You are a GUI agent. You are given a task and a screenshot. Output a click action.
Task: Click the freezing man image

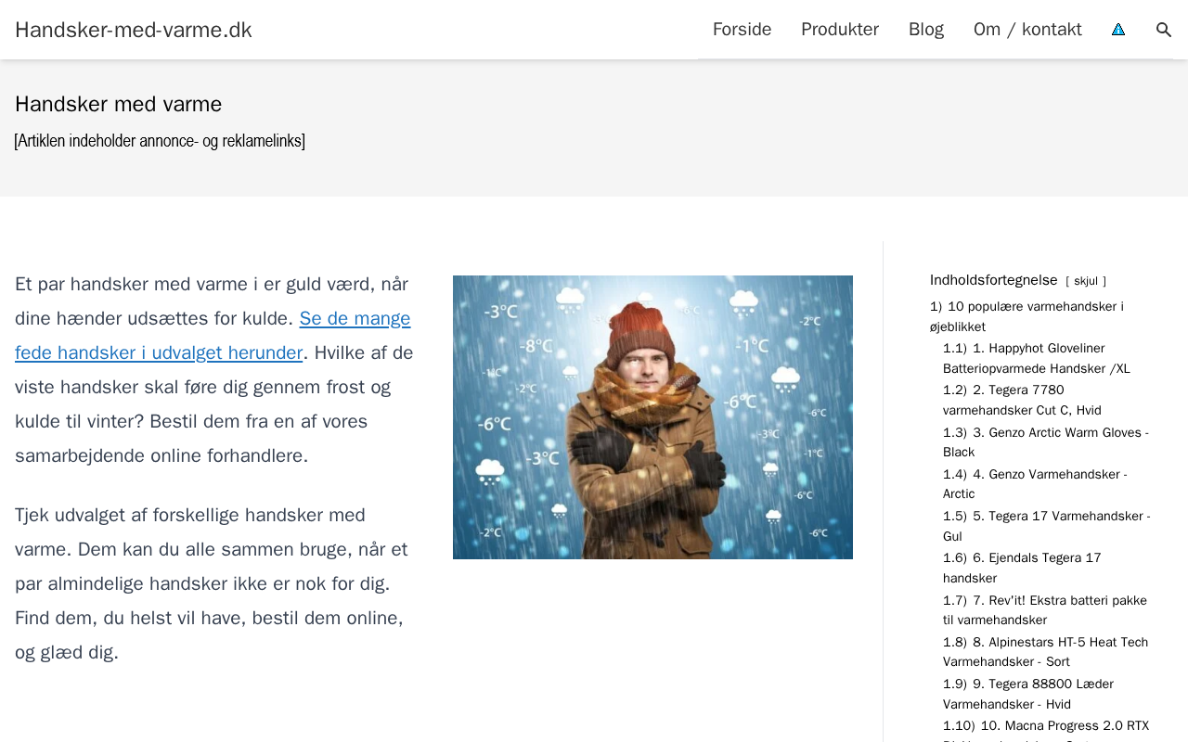652,417
